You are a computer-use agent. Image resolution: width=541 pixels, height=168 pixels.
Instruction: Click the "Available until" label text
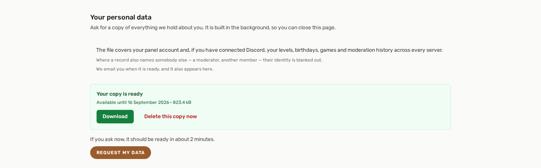111,102
